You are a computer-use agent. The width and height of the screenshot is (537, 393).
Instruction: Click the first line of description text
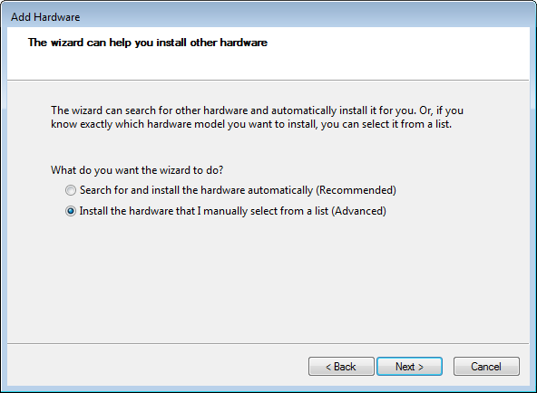(x=257, y=110)
